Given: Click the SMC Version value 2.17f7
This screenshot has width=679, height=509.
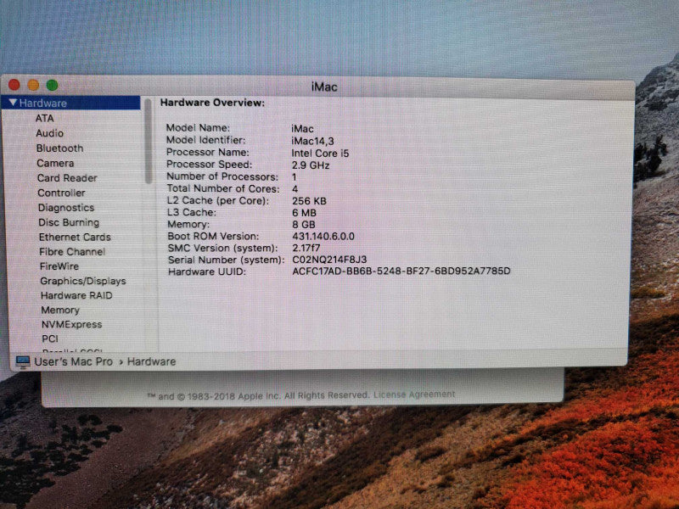Looking at the screenshot, I should [x=306, y=248].
